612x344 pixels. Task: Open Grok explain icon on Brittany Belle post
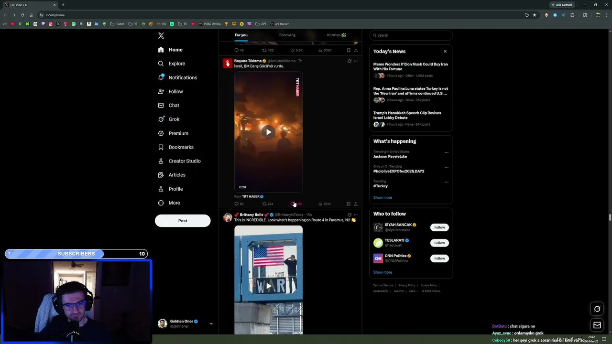pyautogui.click(x=349, y=215)
